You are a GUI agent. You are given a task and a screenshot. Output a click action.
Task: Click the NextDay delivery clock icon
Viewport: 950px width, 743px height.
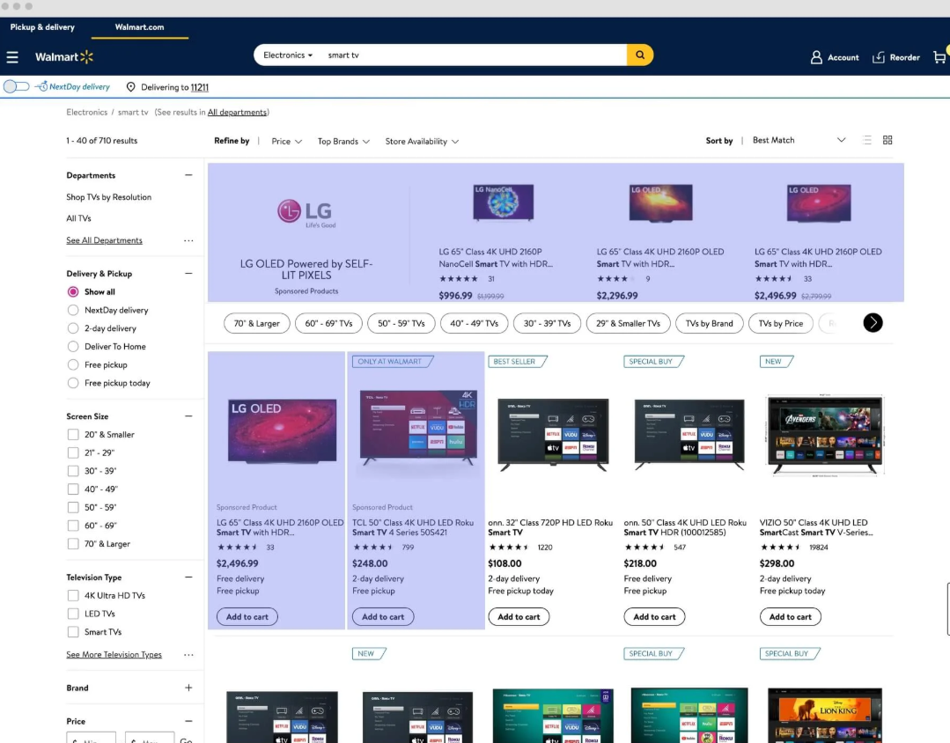pyautogui.click(x=41, y=86)
